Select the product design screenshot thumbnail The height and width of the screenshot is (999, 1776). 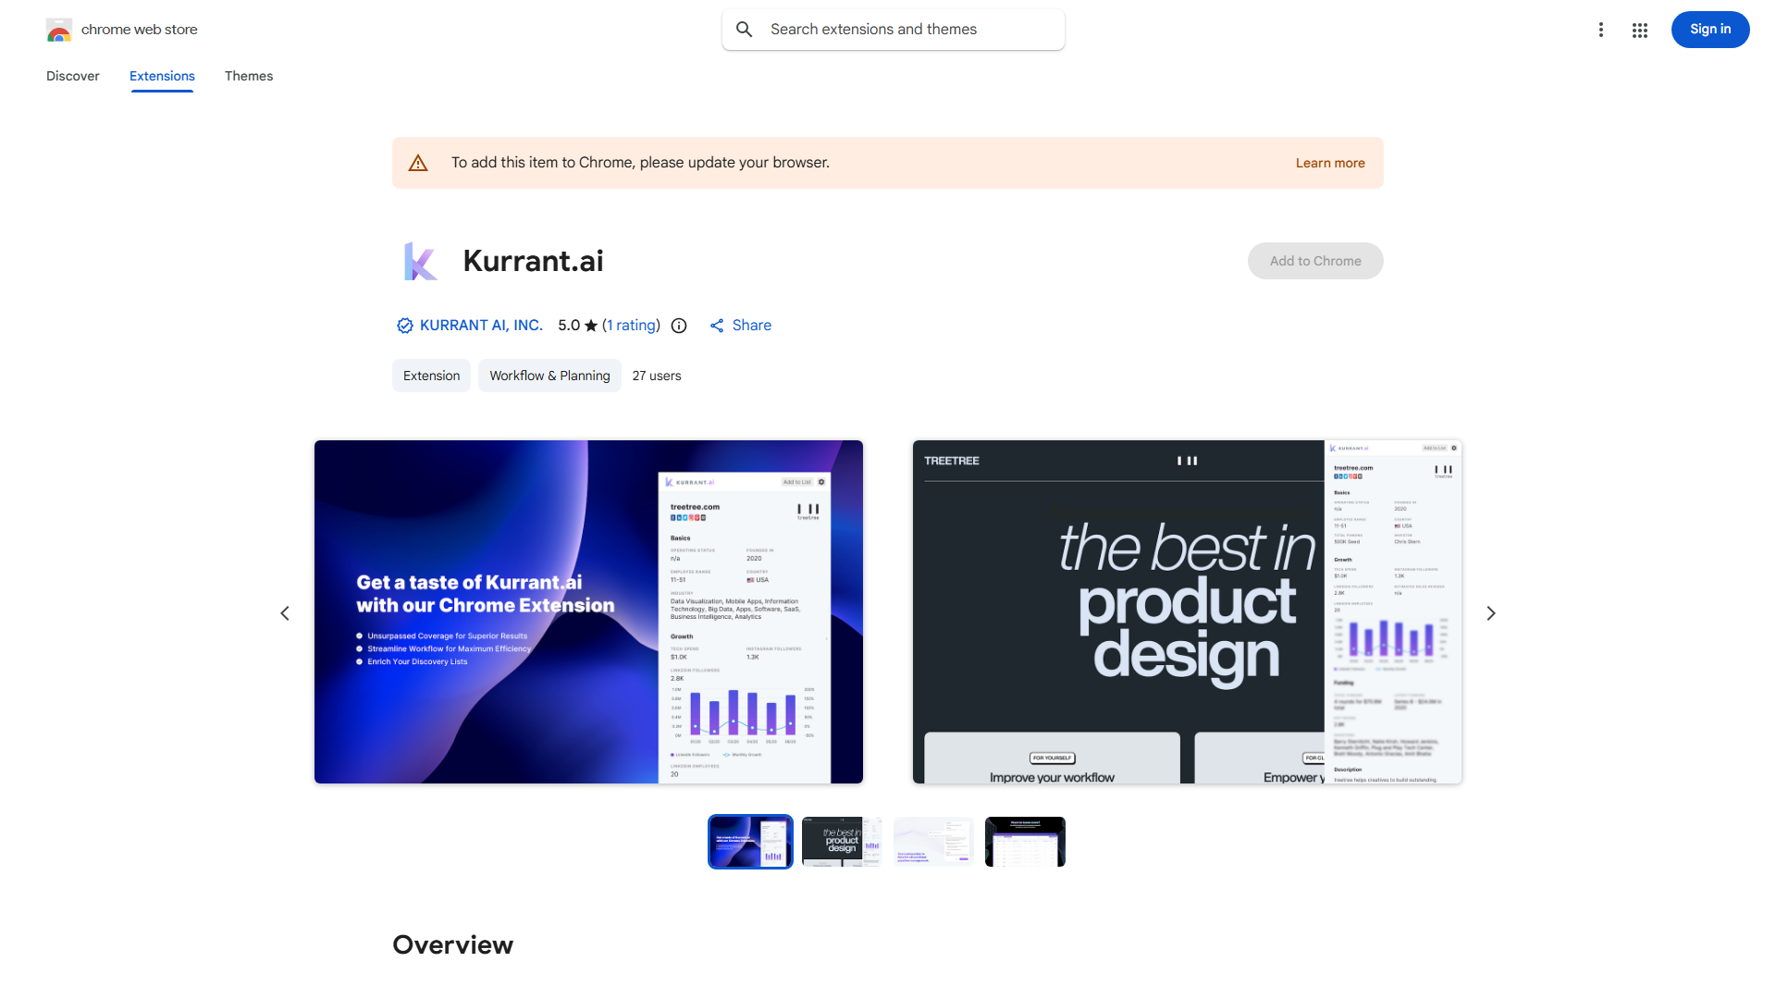[841, 841]
